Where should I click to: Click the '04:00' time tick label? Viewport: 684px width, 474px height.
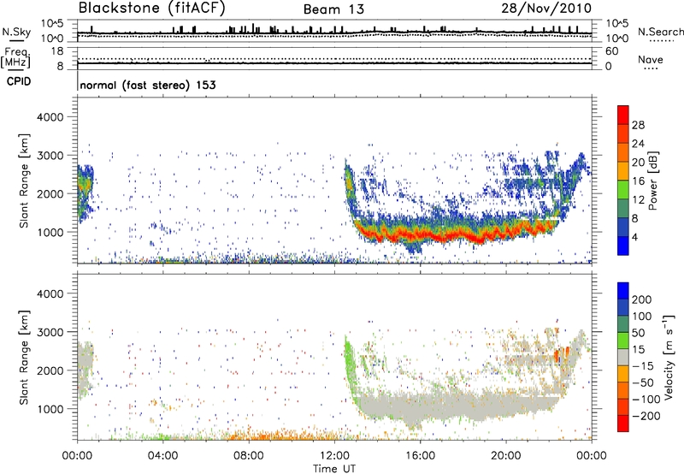162,456
